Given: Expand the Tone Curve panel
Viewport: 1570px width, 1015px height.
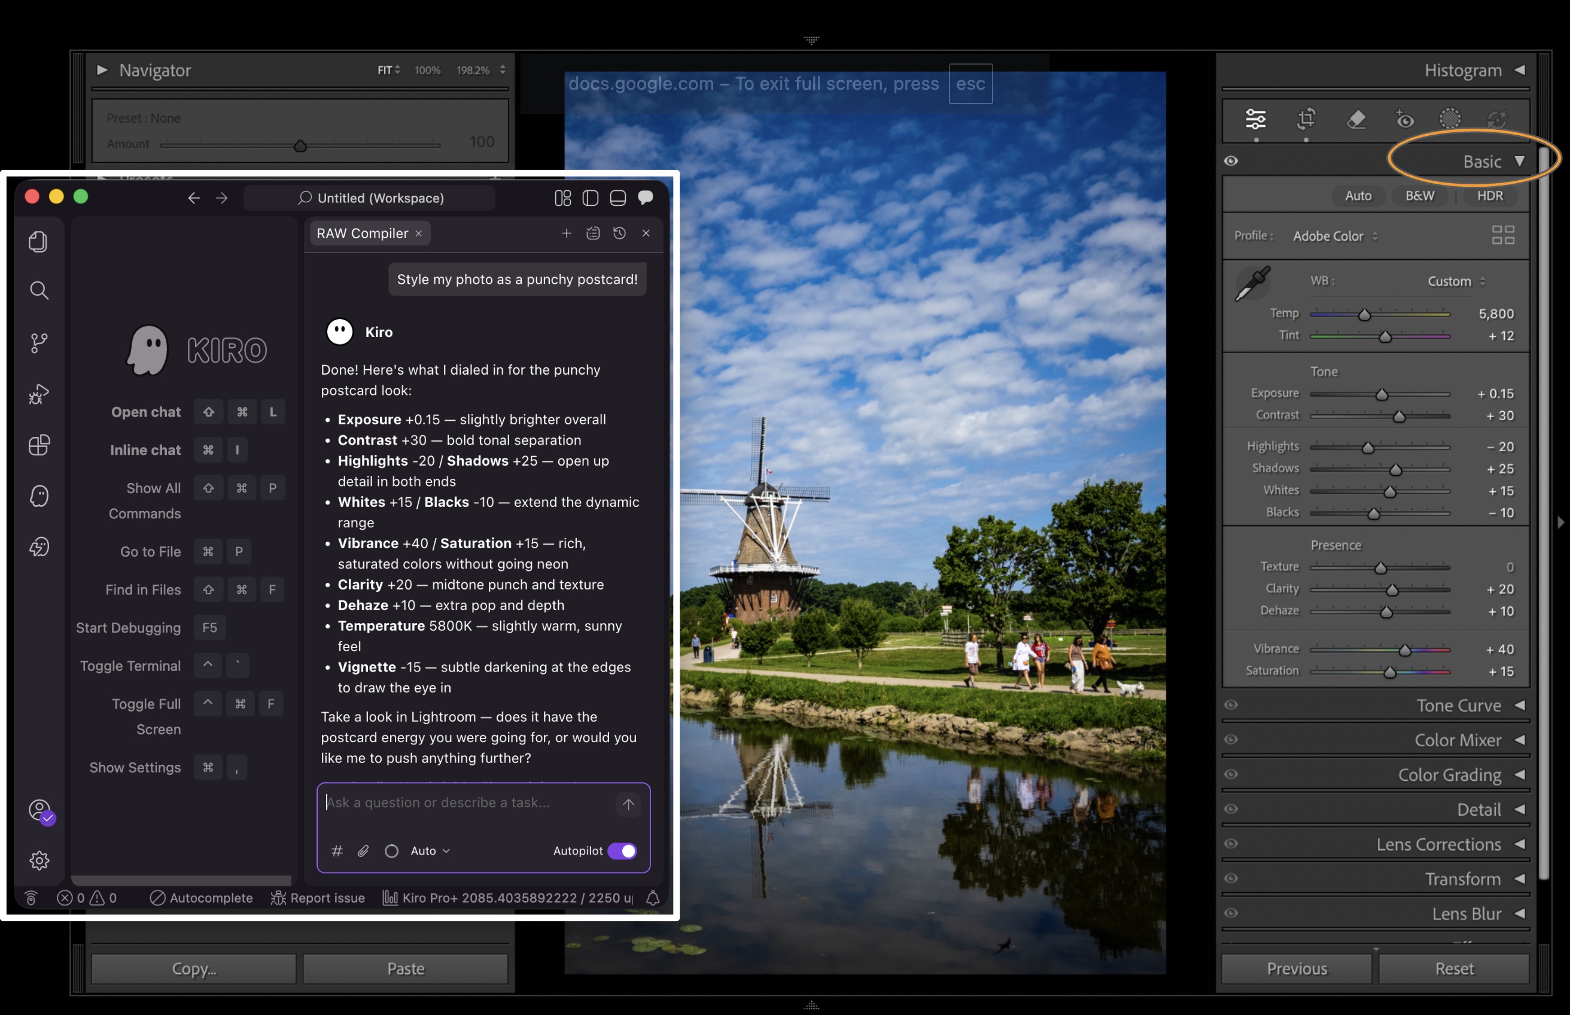Looking at the screenshot, I should tap(1519, 705).
